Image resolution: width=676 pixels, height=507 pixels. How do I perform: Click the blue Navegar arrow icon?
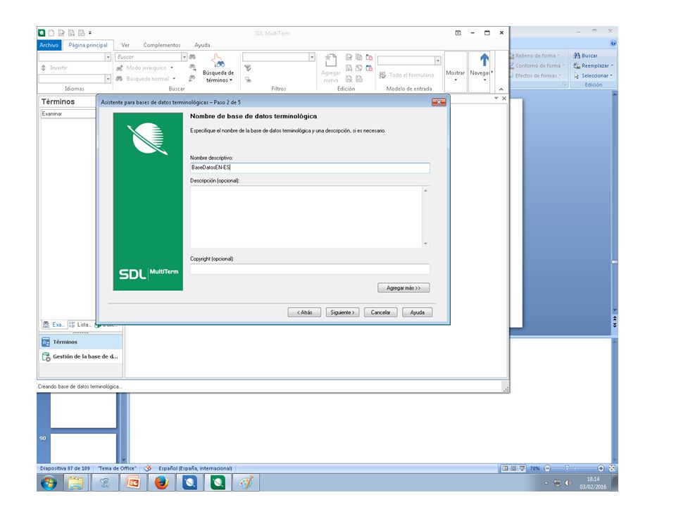[484, 60]
